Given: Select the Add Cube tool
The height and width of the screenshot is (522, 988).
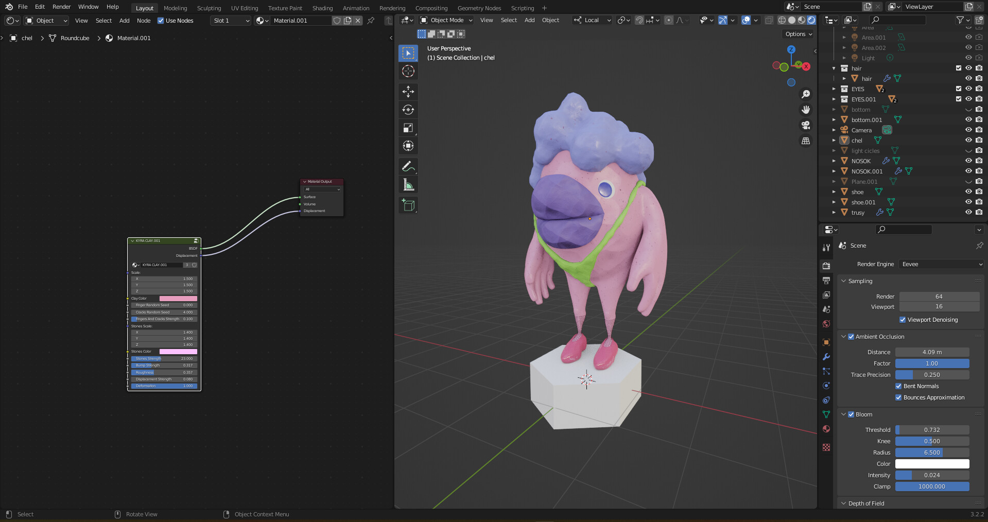Looking at the screenshot, I should tap(408, 205).
